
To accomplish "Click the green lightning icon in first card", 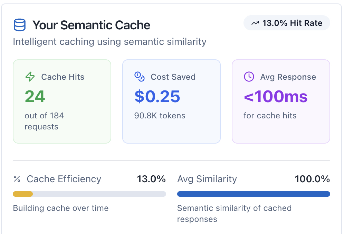I will click(30, 77).
